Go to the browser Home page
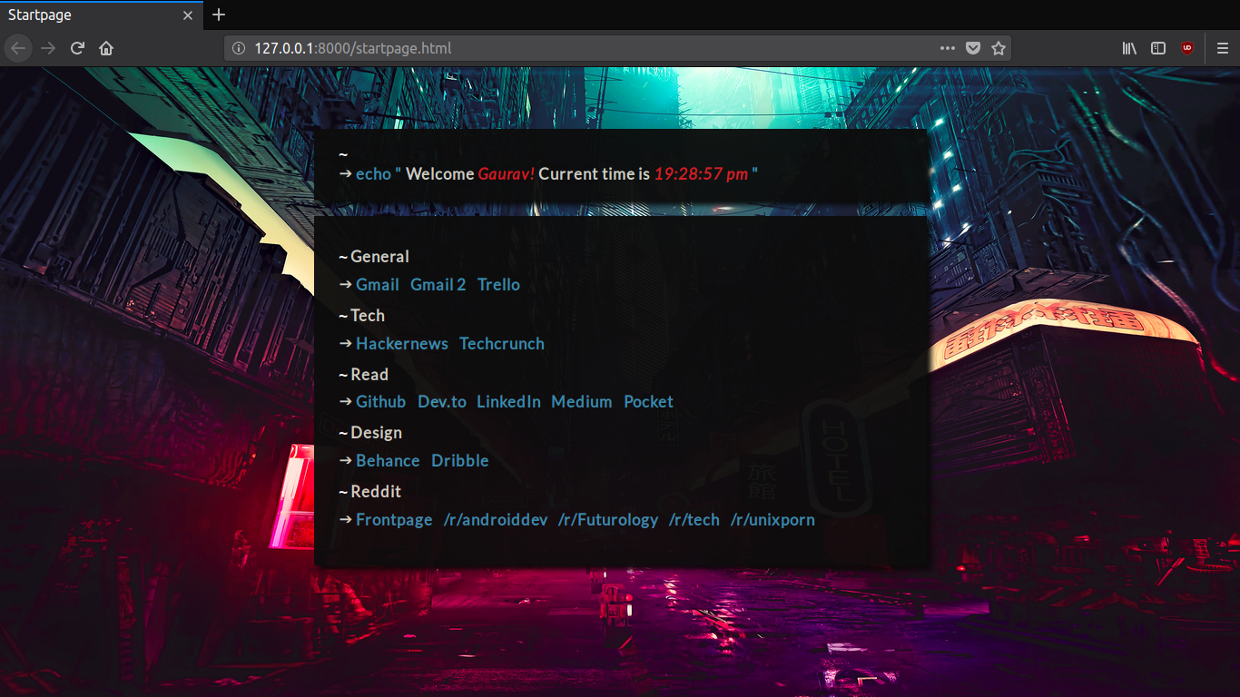The image size is (1240, 697). pyautogui.click(x=106, y=48)
